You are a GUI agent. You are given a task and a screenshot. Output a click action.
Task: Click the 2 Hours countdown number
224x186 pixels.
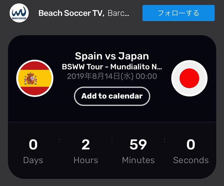tap(86, 145)
